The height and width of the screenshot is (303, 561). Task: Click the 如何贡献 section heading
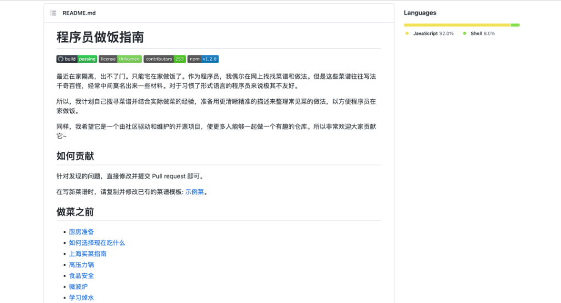[75, 156]
